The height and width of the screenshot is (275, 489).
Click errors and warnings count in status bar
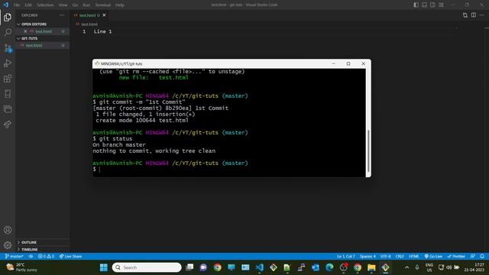(46, 257)
